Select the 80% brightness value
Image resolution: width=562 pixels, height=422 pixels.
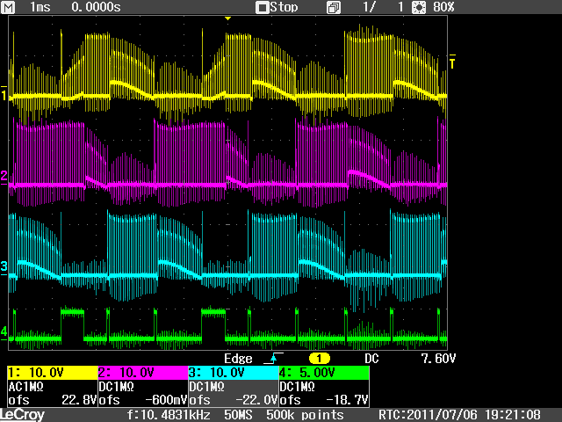pyautogui.click(x=443, y=7)
